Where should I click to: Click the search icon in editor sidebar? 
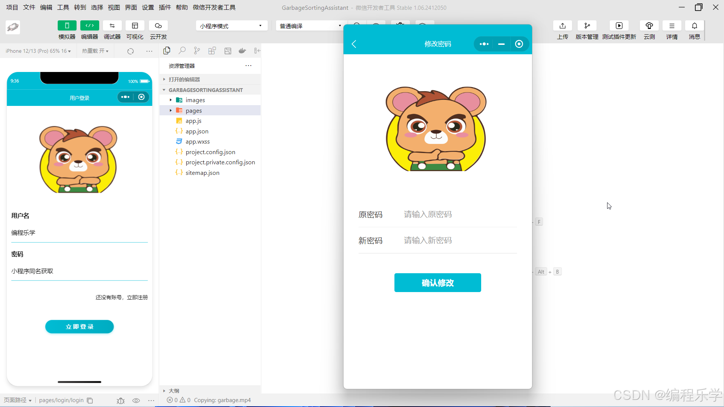point(182,50)
